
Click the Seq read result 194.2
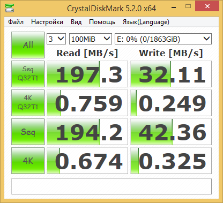point(87,132)
